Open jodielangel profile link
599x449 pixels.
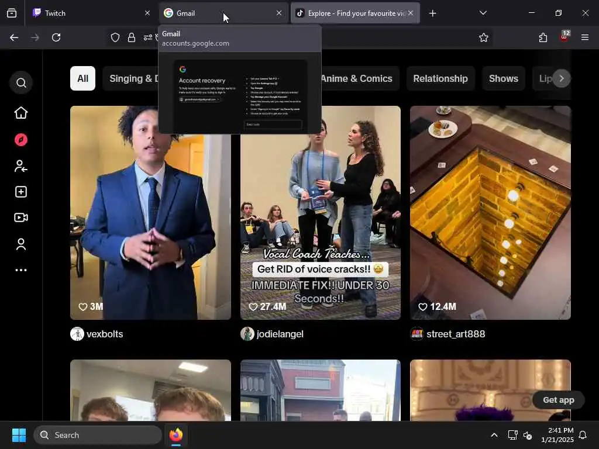click(x=280, y=334)
